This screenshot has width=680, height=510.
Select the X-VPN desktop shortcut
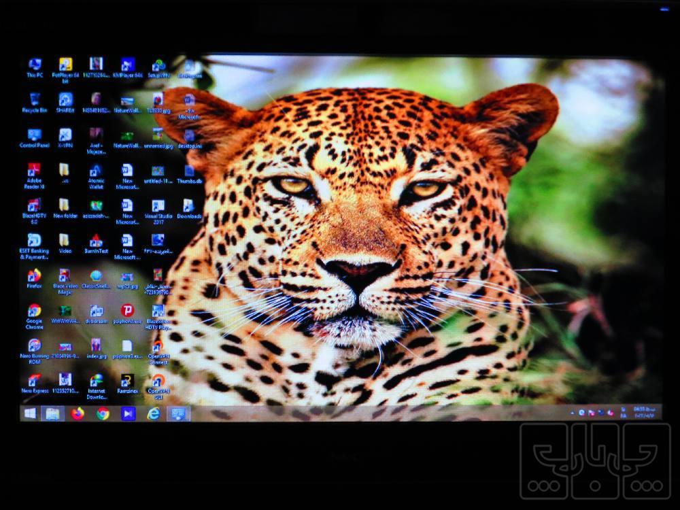coord(65,136)
